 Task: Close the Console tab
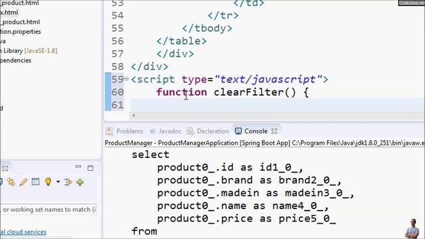(274, 131)
